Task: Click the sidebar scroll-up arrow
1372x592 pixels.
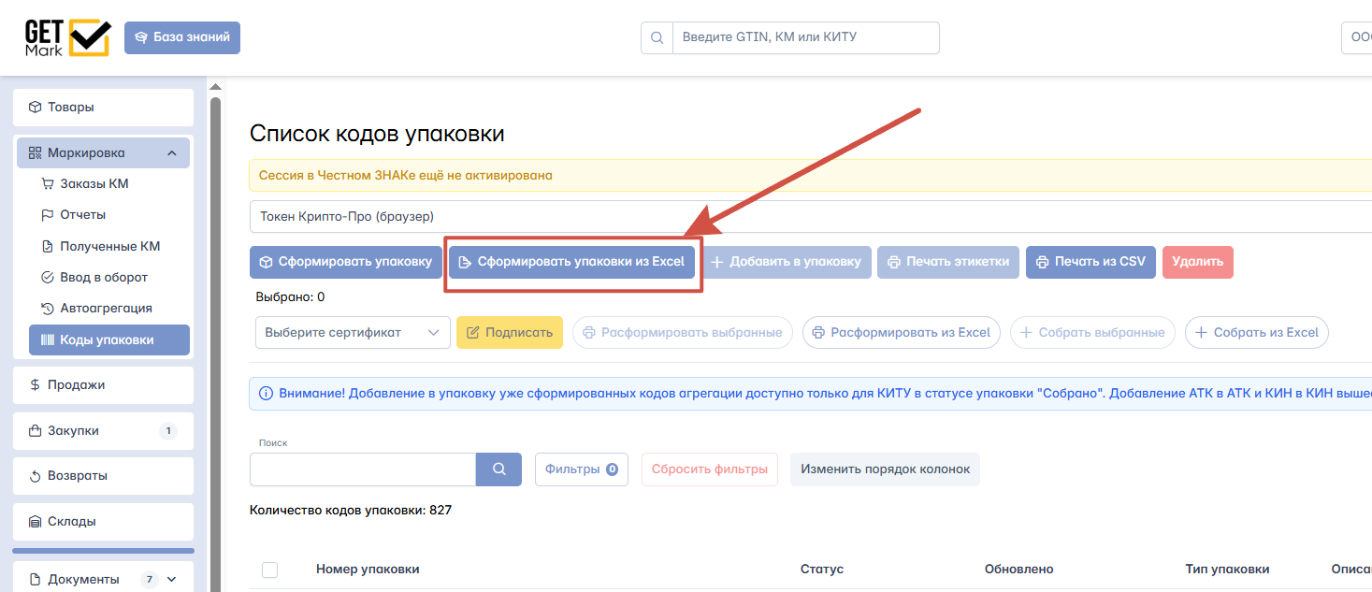Action: (215, 87)
